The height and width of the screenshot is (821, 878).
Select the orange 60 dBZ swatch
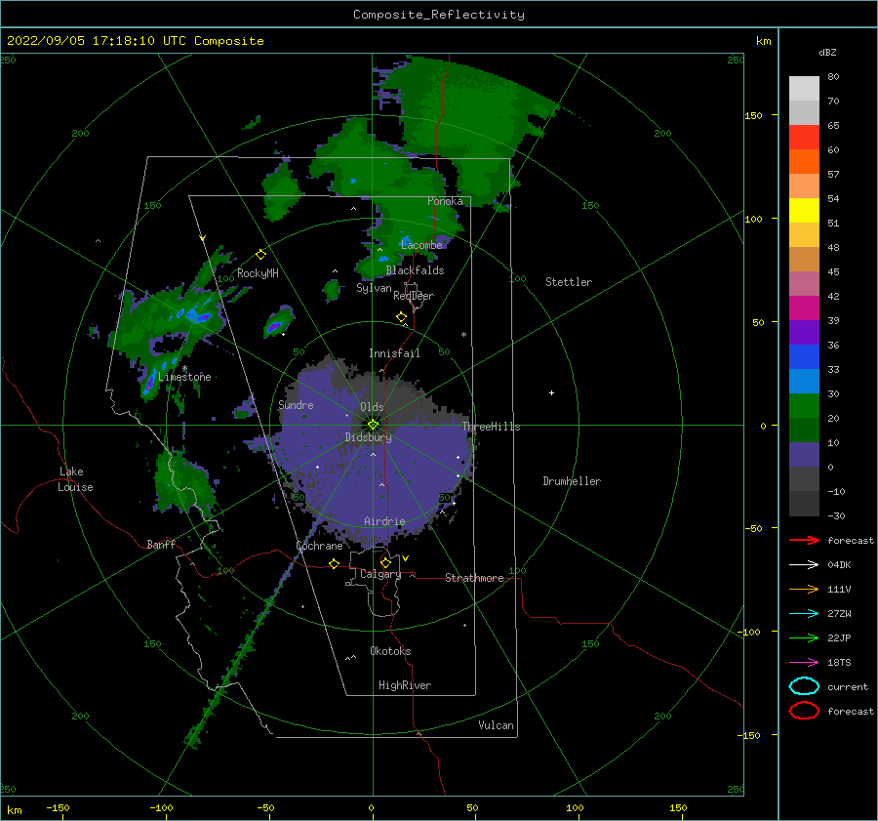coord(804,161)
